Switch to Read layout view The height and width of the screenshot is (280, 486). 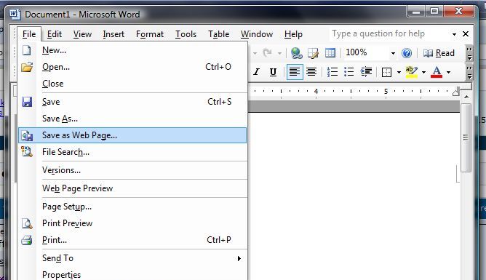pyautogui.click(x=439, y=53)
